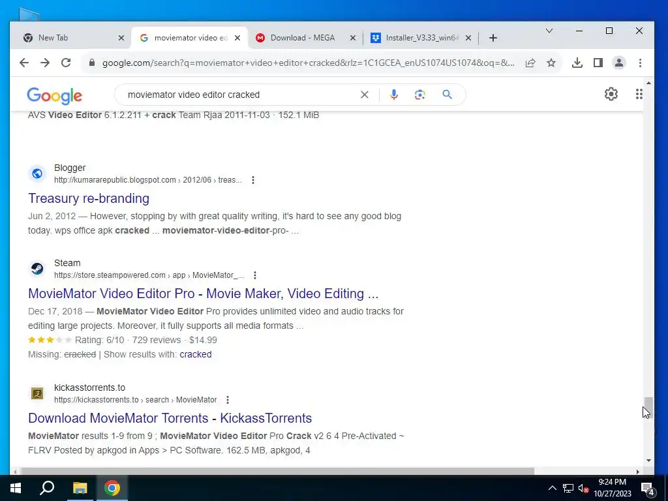668x501 pixels.
Task: Open more options for the kickasstorrents result
Action: (228, 400)
